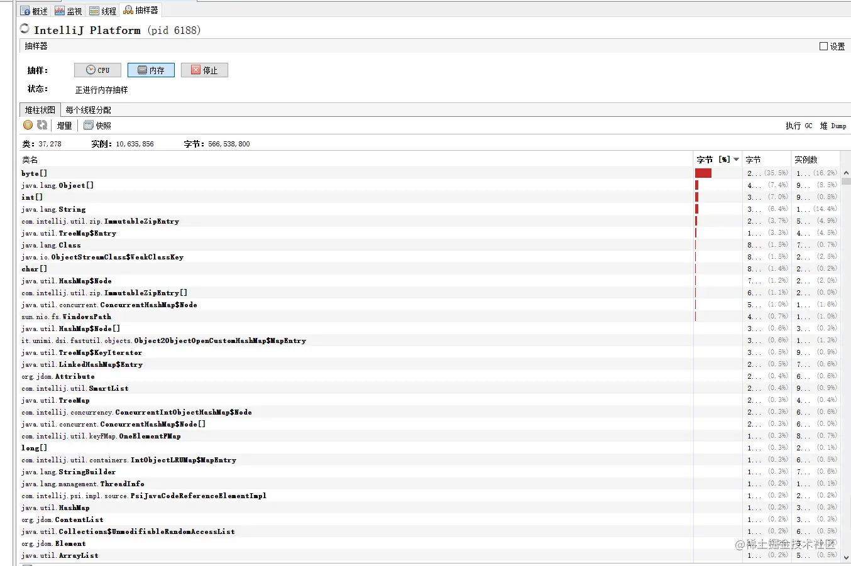This screenshot has height=566, width=851.
Task: Select the LinkedHashMap$Entry row
Action: 431,364
